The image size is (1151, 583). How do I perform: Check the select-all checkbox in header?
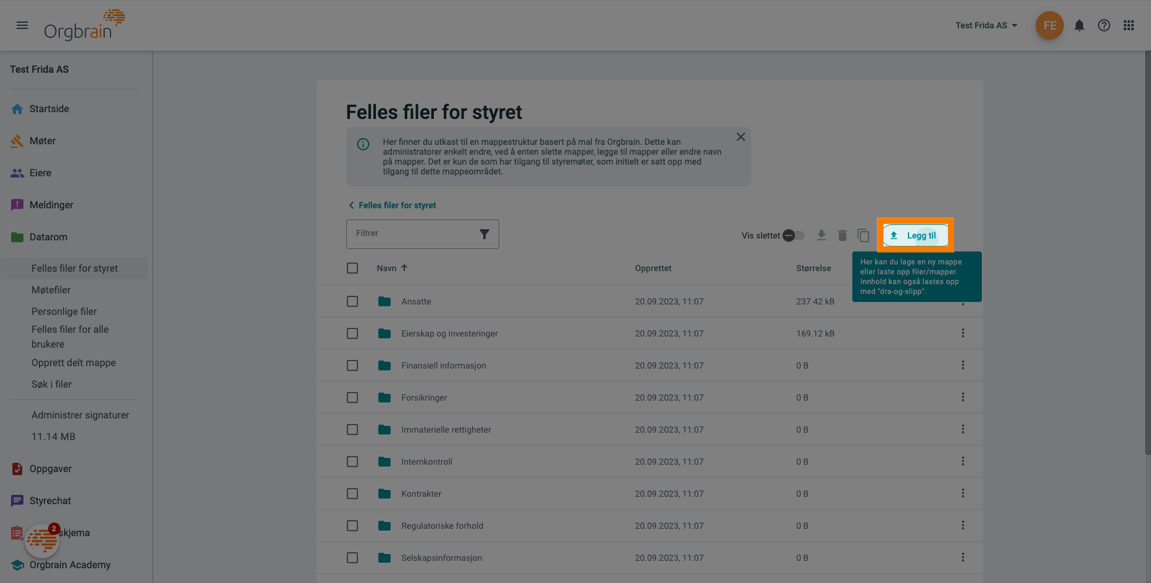(352, 268)
